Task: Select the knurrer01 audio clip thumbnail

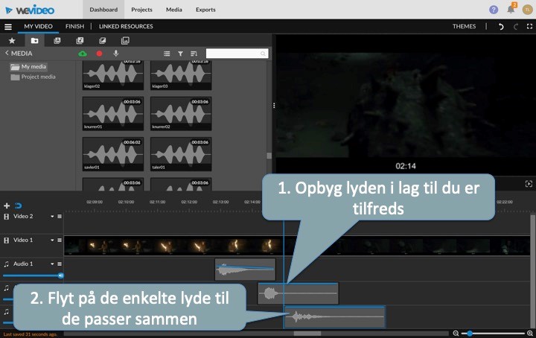Action: [113, 113]
